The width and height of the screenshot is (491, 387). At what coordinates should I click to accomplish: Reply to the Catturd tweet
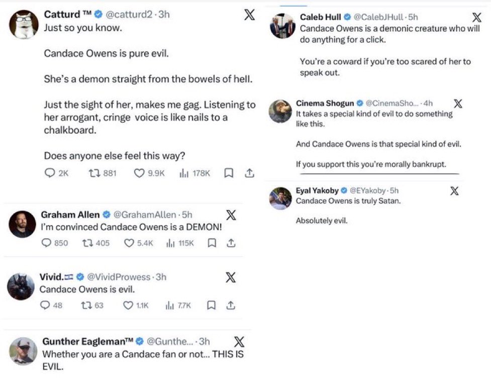point(50,173)
